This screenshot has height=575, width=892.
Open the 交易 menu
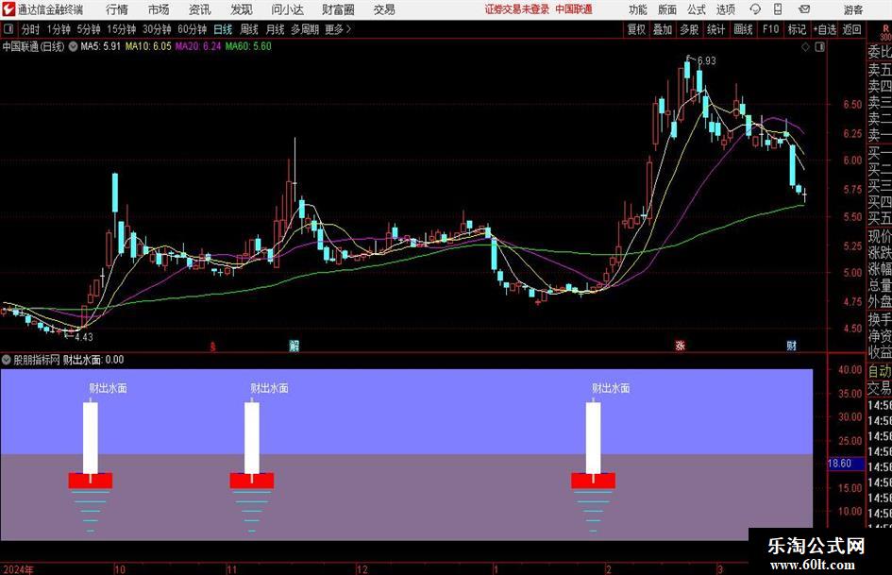[384, 9]
